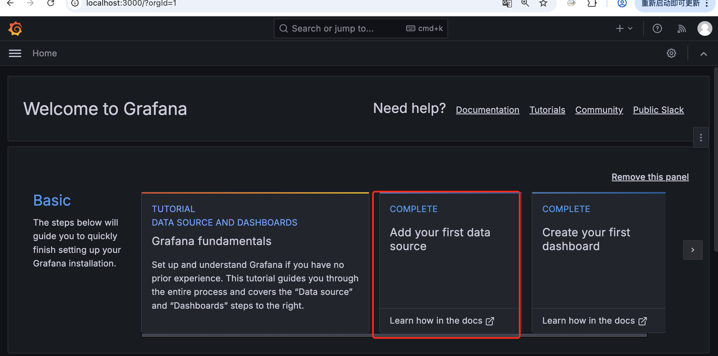This screenshot has width=718, height=356.
Task: Open the Community link
Action: [599, 110]
